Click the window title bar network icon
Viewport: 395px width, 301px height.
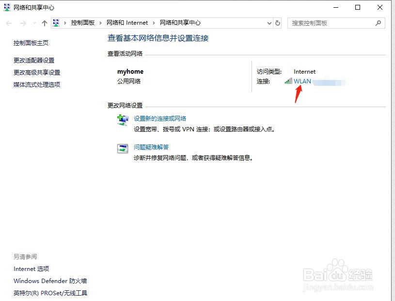coord(7,7)
